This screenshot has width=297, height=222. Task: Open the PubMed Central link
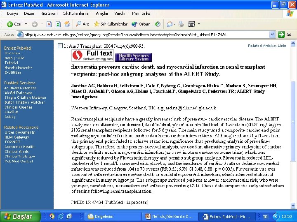19,161
